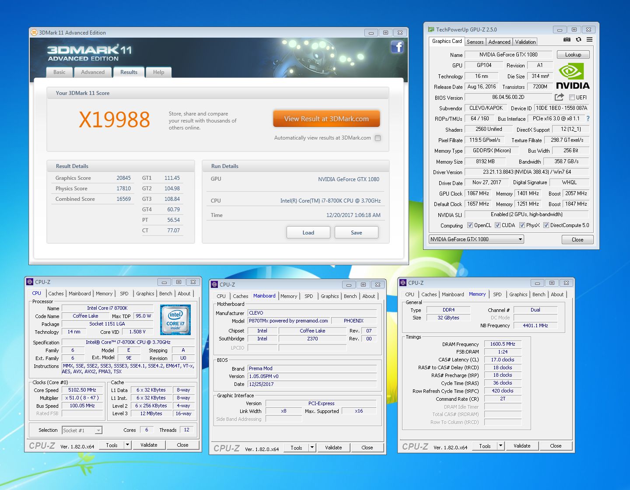Click the Save button in Run Details

tap(357, 232)
